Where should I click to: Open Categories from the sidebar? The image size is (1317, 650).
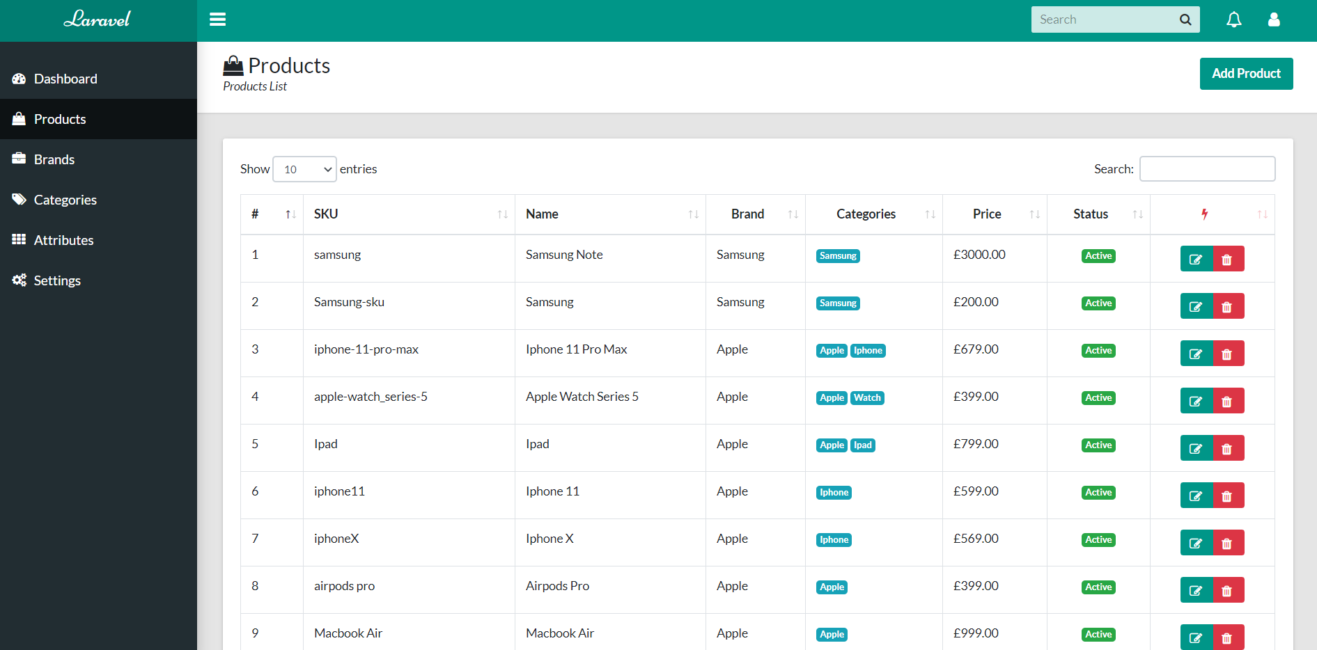65,200
